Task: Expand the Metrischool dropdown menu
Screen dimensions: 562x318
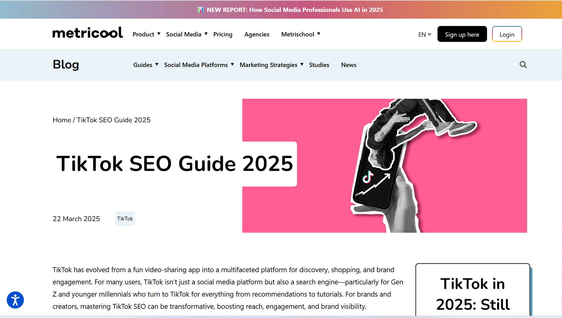Action: point(301,34)
